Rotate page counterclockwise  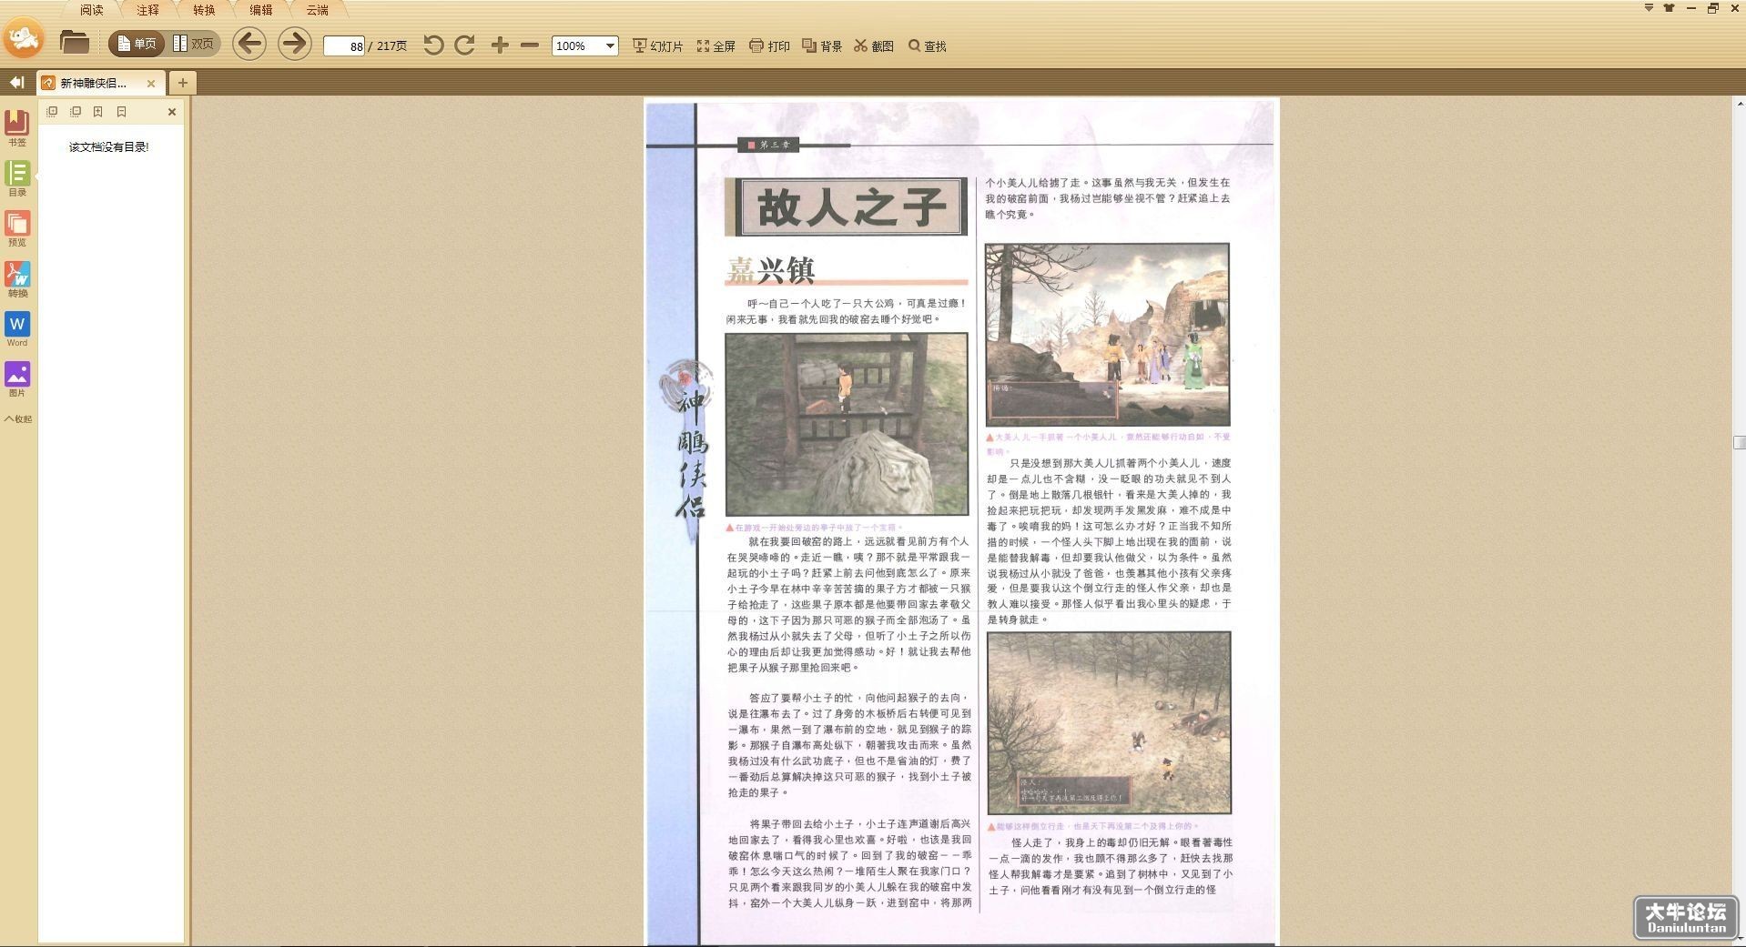pyautogui.click(x=433, y=45)
